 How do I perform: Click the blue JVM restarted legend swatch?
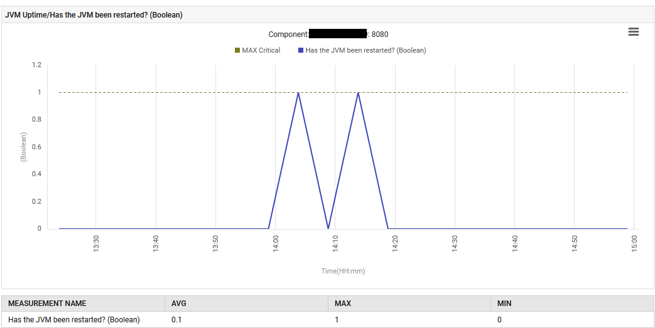click(301, 51)
